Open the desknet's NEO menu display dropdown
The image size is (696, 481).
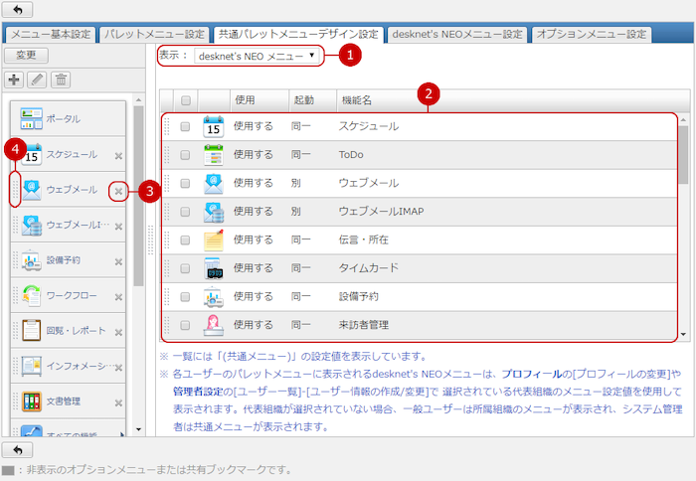258,57
